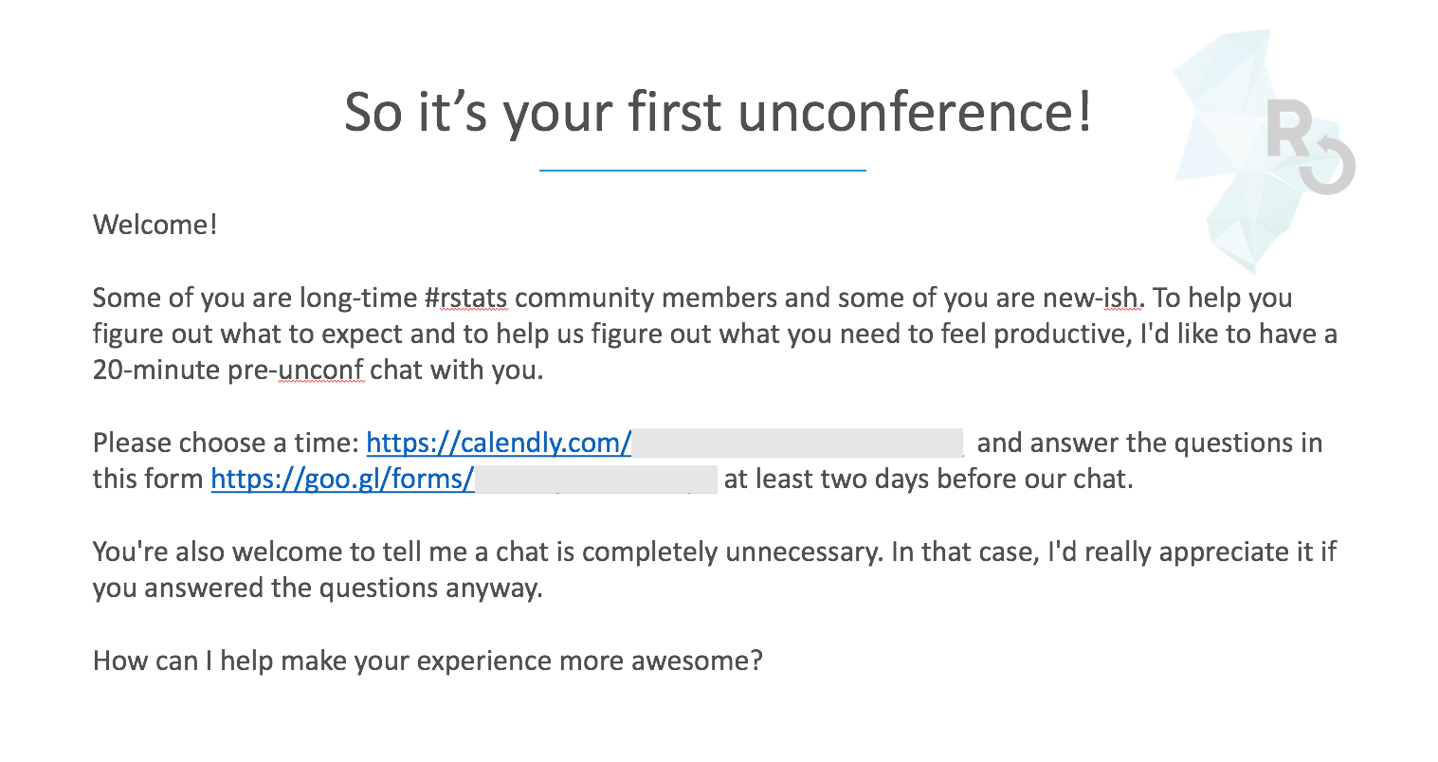Click "you answered the questions anyway." line
1438x762 pixels.
click(x=318, y=589)
